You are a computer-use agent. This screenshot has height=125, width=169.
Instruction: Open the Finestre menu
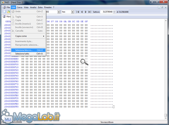(x=48, y=8)
